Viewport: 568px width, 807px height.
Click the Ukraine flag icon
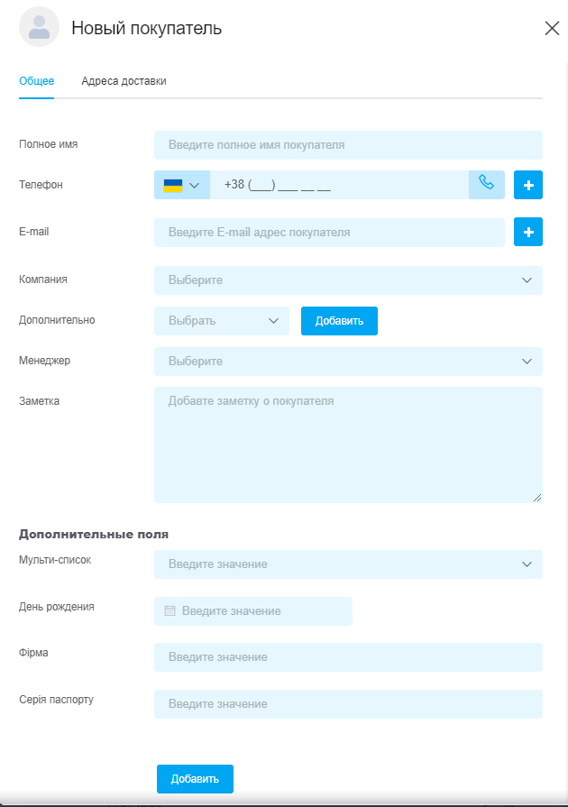coord(173,185)
